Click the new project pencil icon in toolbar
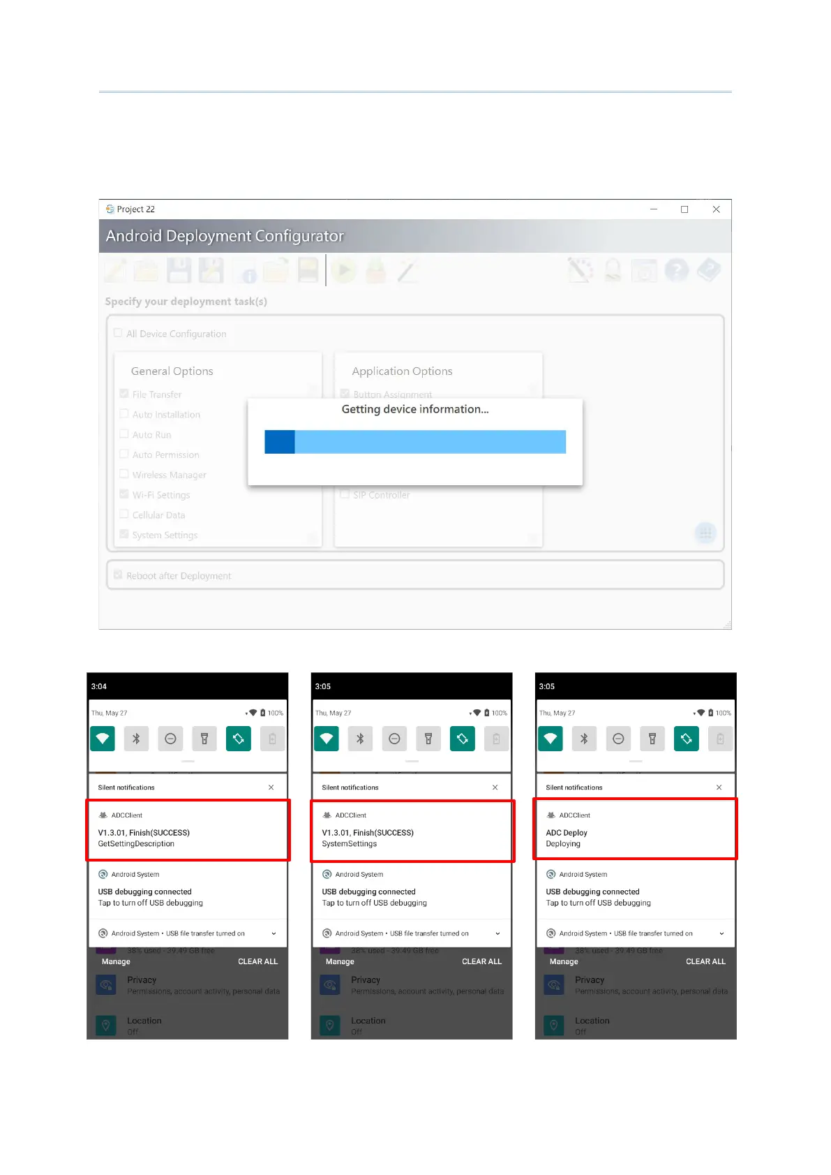 click(x=116, y=270)
